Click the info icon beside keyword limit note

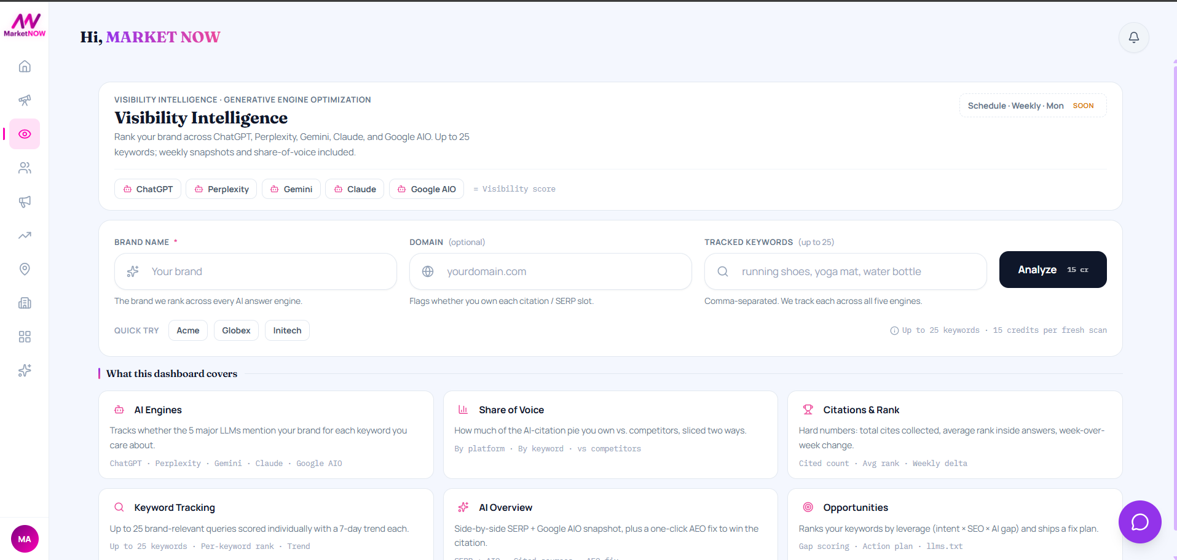tap(894, 331)
